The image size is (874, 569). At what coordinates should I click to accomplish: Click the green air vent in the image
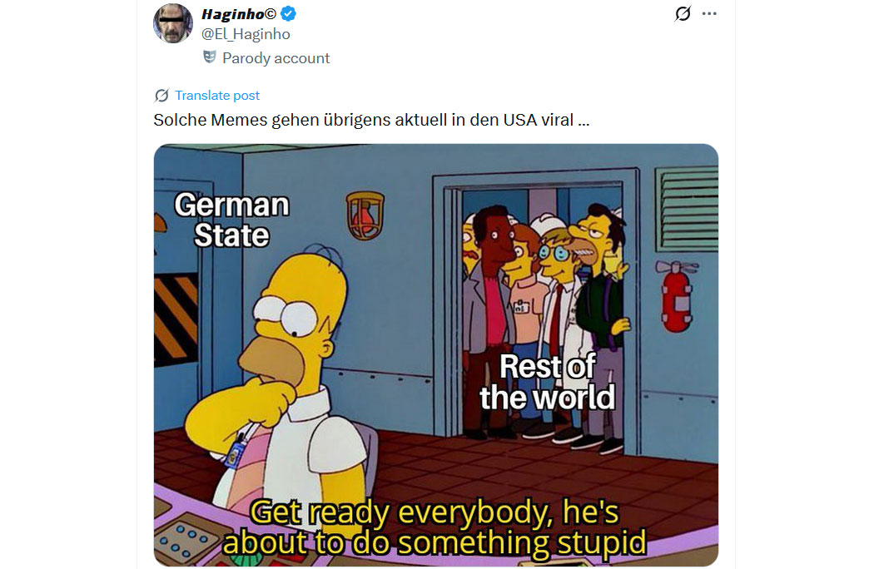(688, 209)
